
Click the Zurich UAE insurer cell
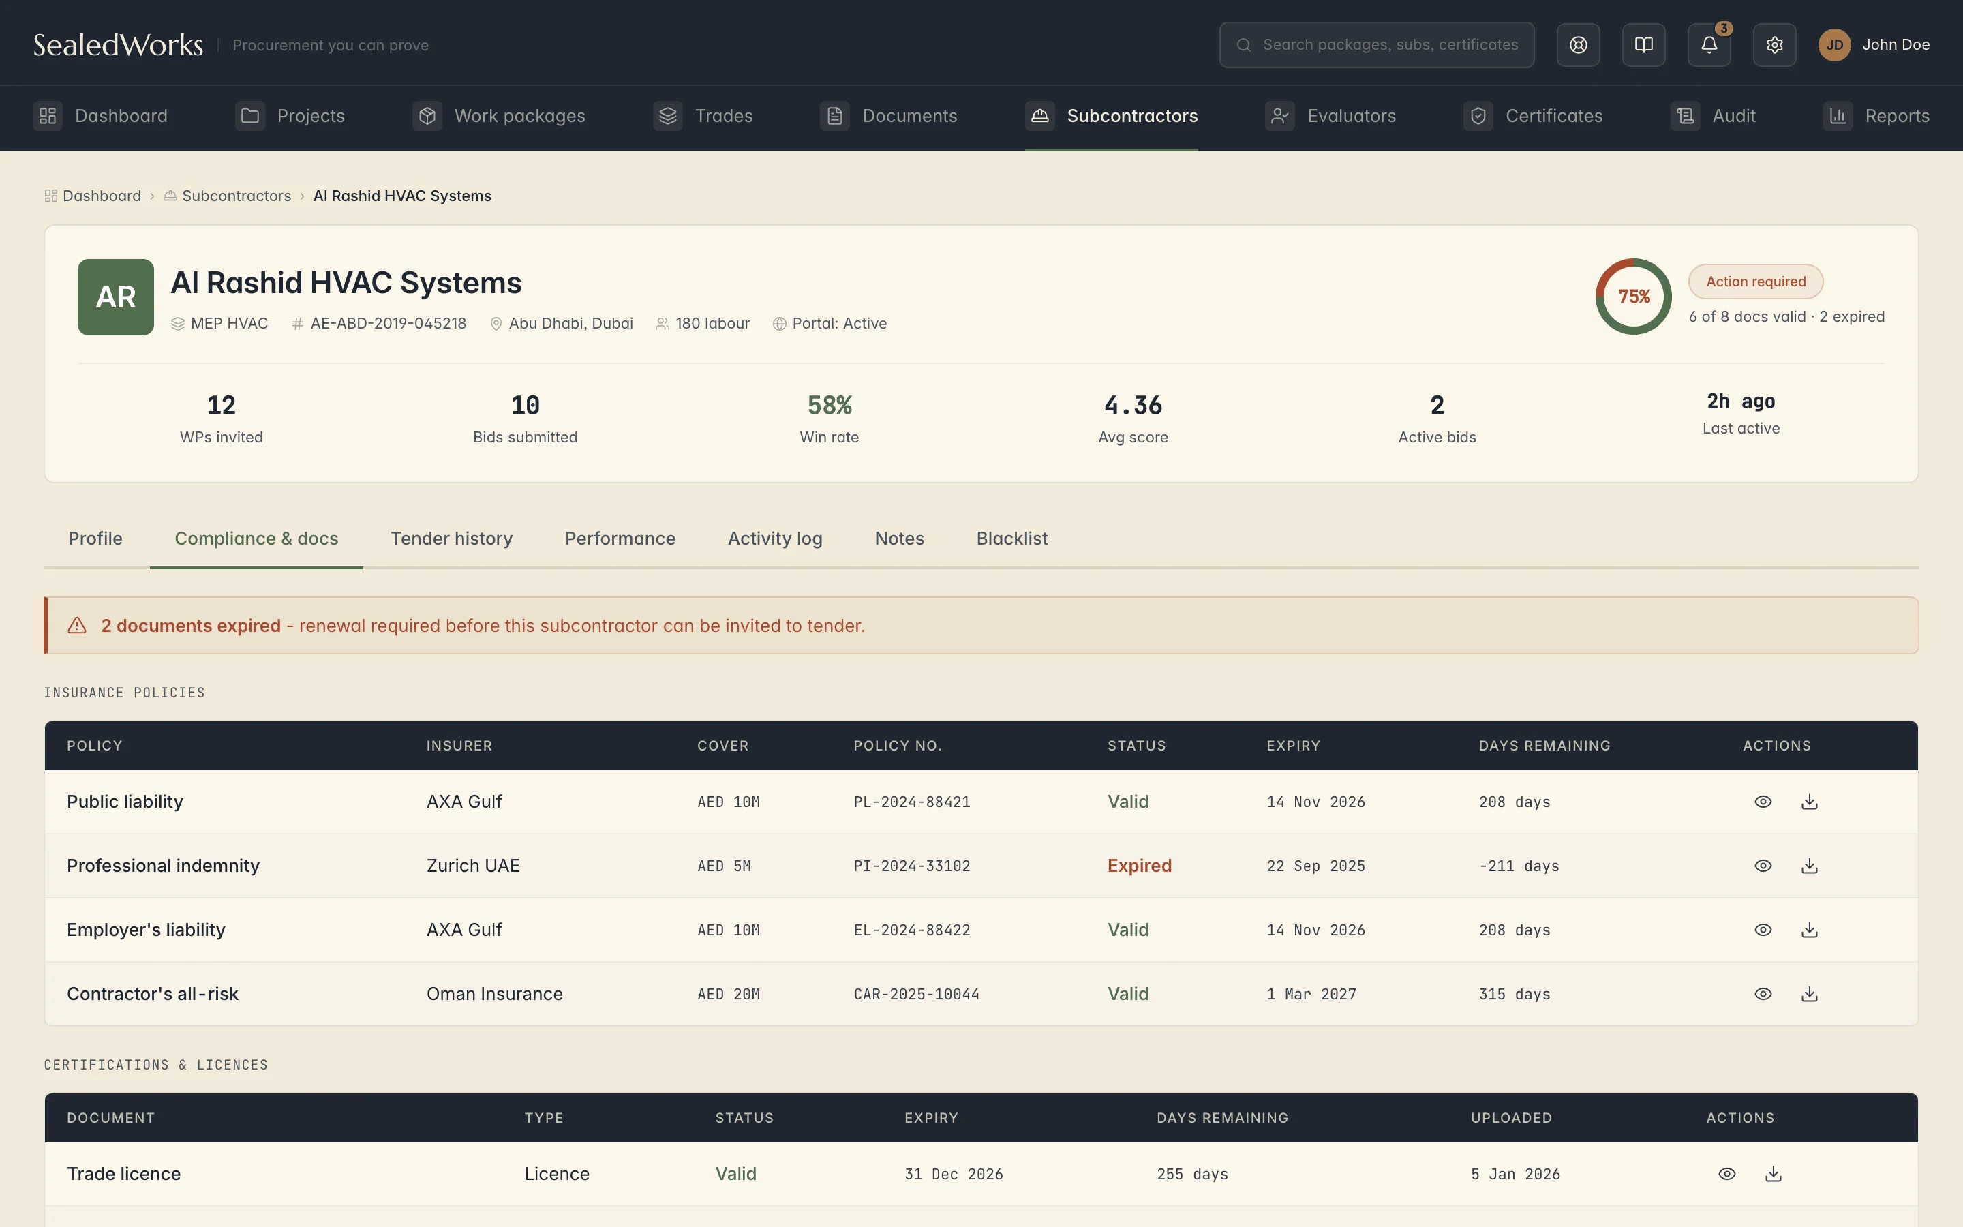pyautogui.click(x=473, y=866)
